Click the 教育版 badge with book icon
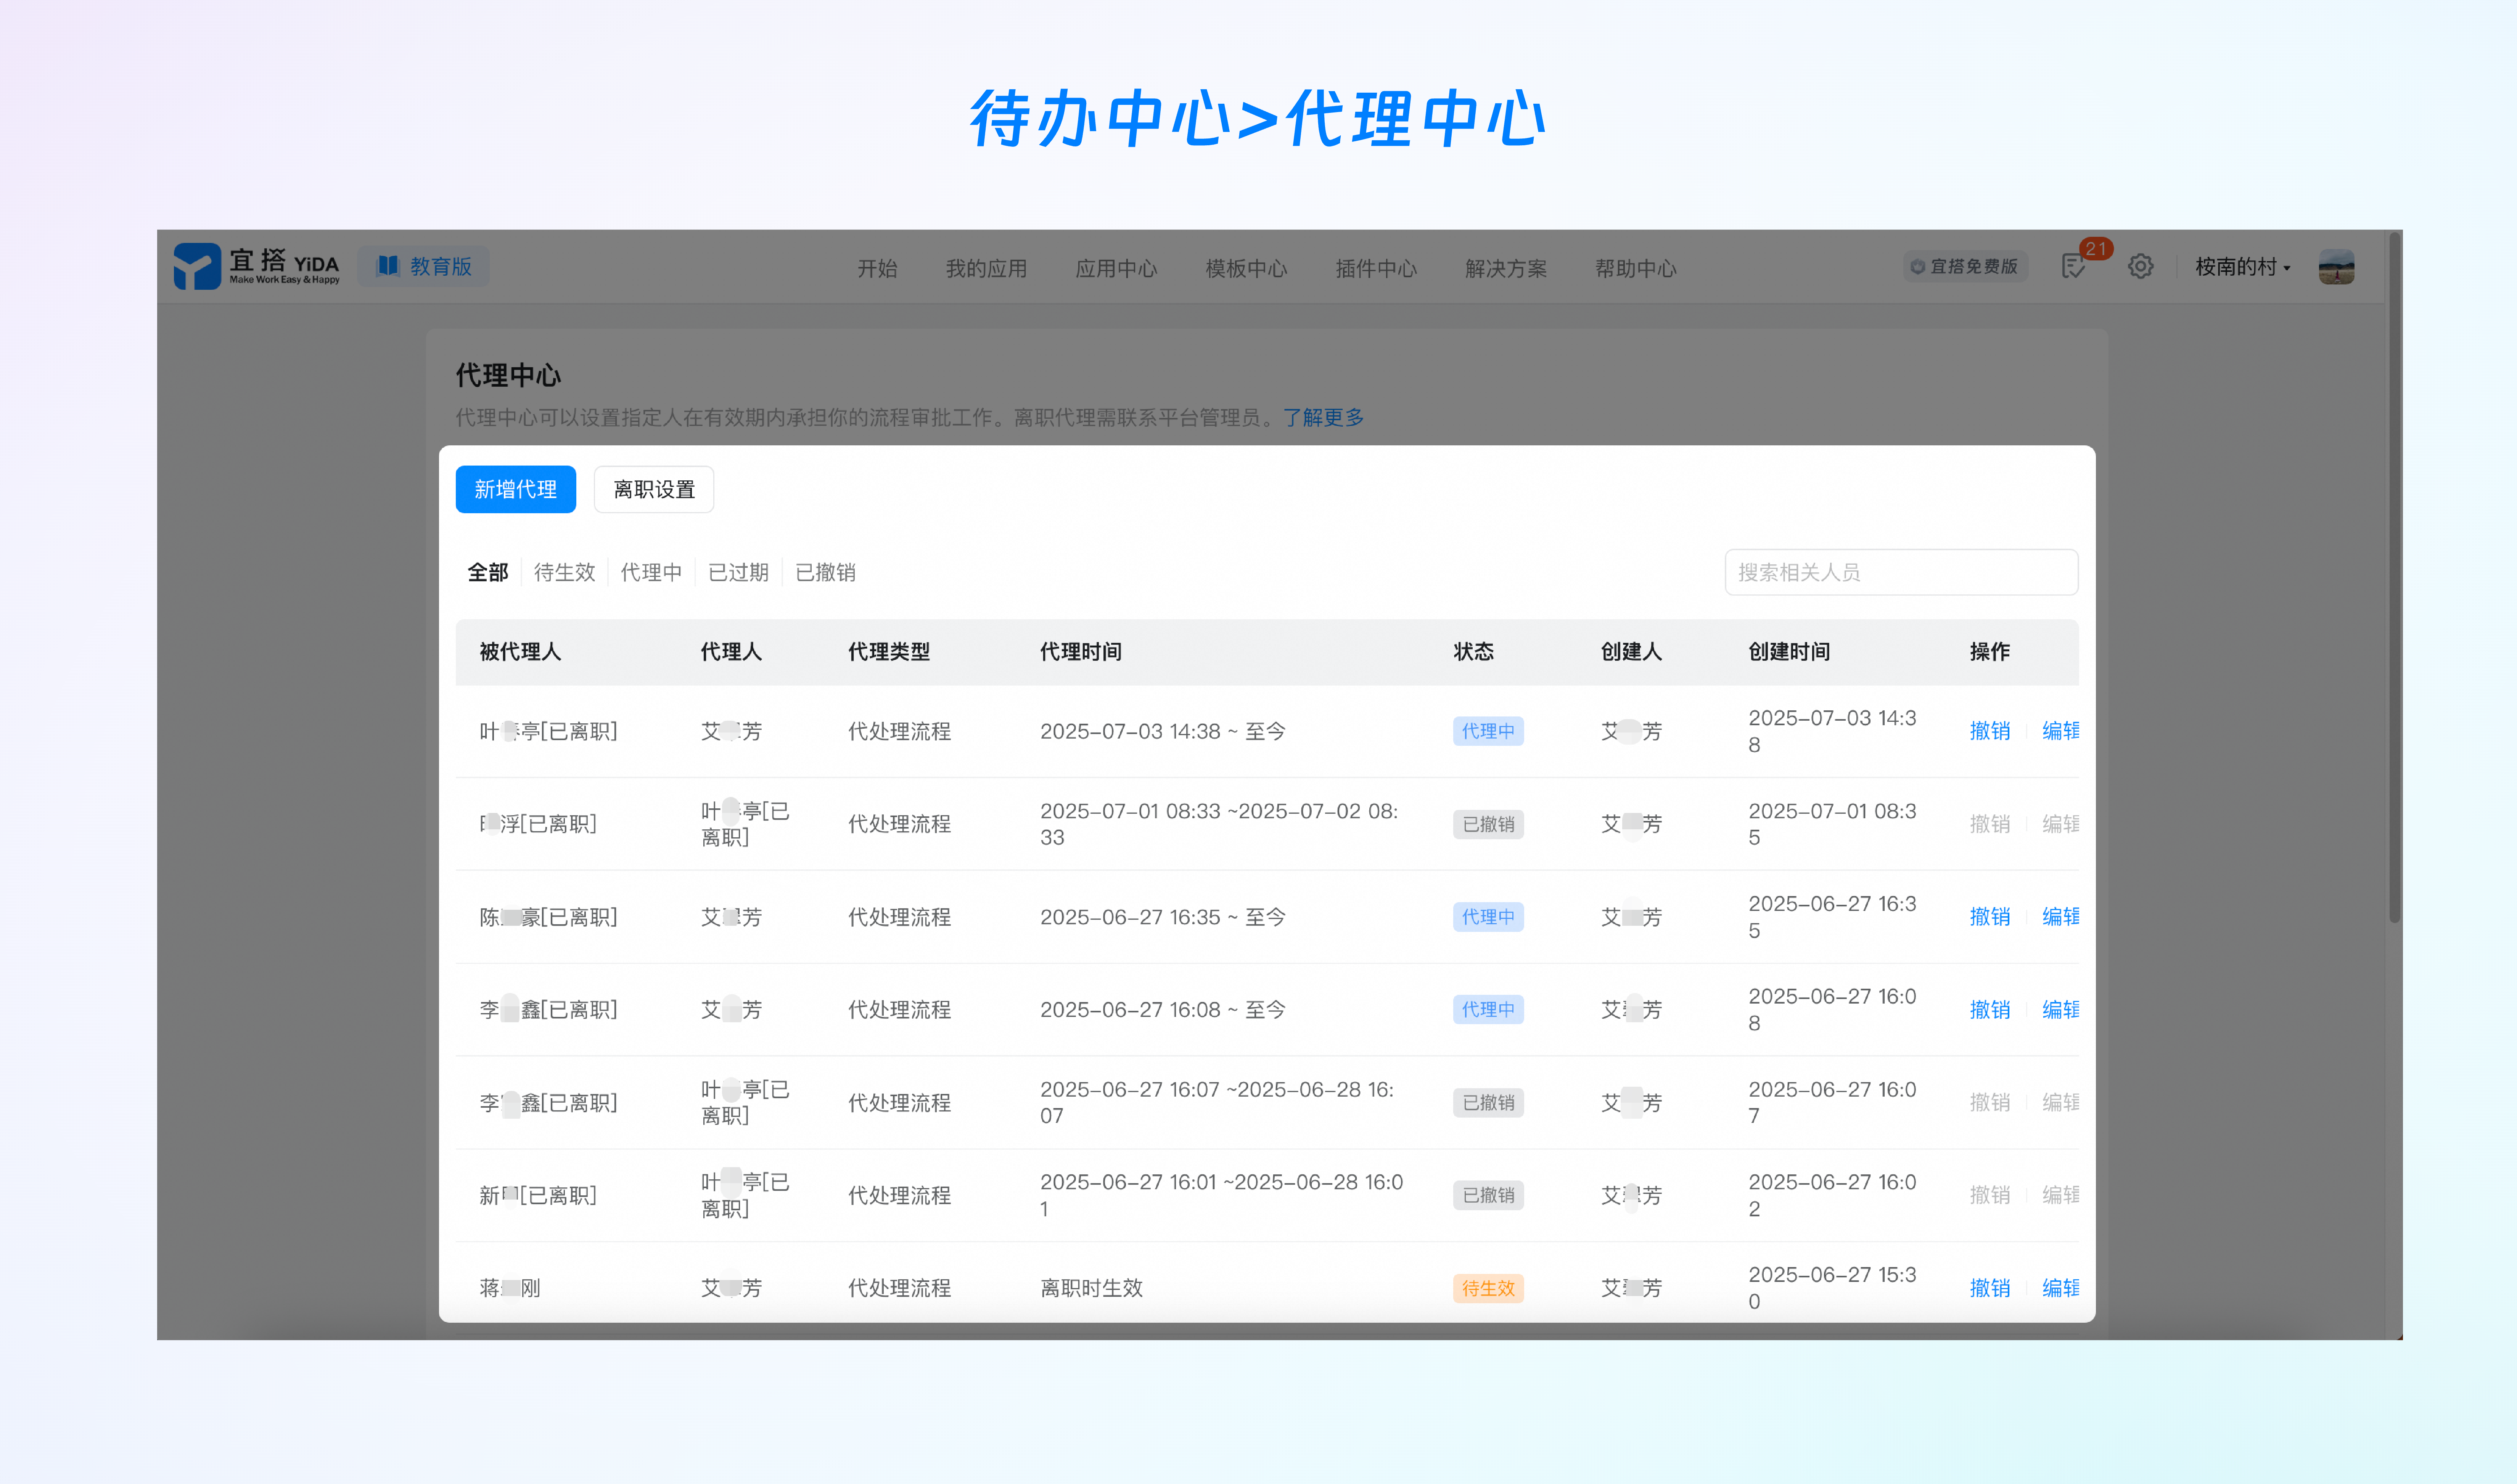This screenshot has width=2517, height=1484. tap(424, 266)
